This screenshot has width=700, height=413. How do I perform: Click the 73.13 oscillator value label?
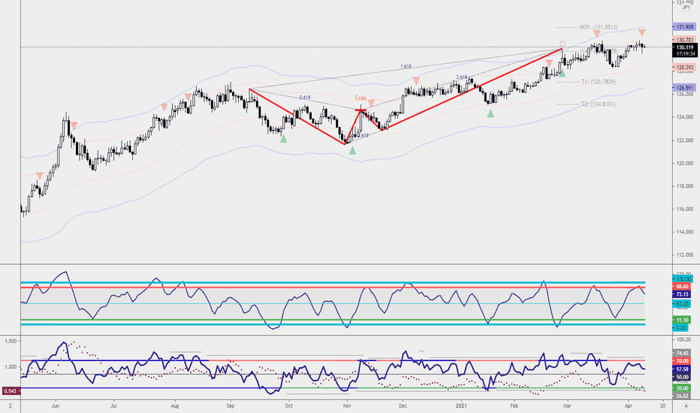(x=683, y=294)
